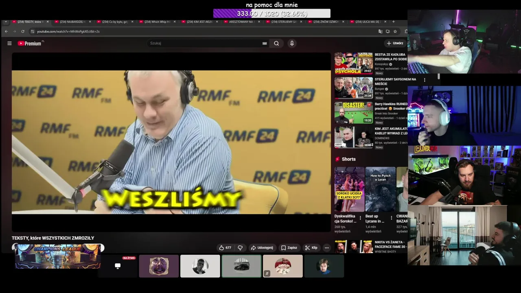Viewport: 521px width, 293px height.
Task: Select the black car avatar participant tile
Action: pos(241,266)
